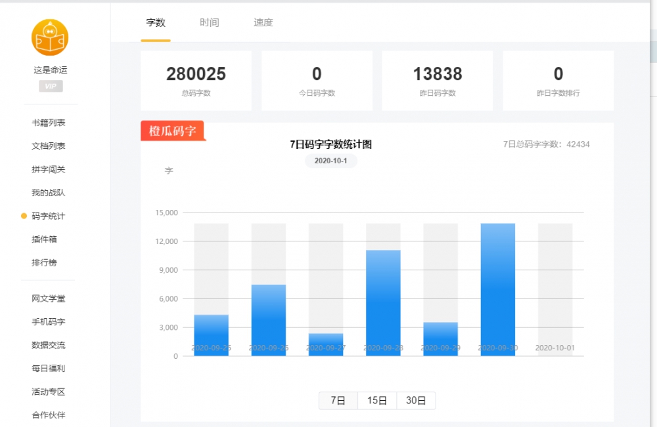Switch to the 时间 tab

coord(209,22)
